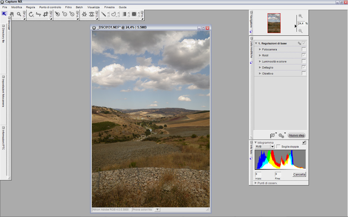Open the RVB channel dropdown
This screenshot has height=217, width=348.
click(272, 147)
